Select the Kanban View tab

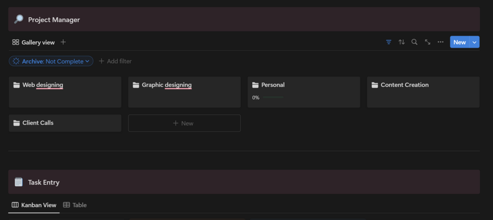click(34, 205)
